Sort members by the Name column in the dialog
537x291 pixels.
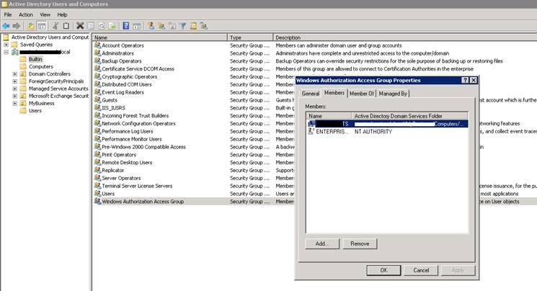[x=329, y=116]
